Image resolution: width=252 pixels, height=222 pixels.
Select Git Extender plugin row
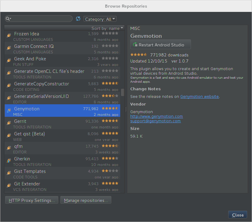tap(62, 186)
